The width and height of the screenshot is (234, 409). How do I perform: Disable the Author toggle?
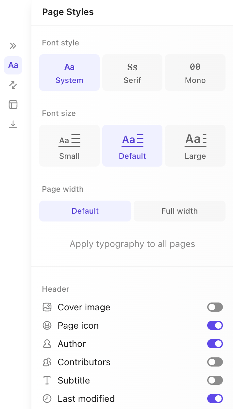coord(215,344)
